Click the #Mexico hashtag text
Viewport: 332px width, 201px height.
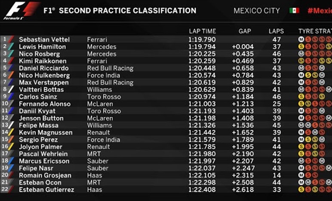320,11
